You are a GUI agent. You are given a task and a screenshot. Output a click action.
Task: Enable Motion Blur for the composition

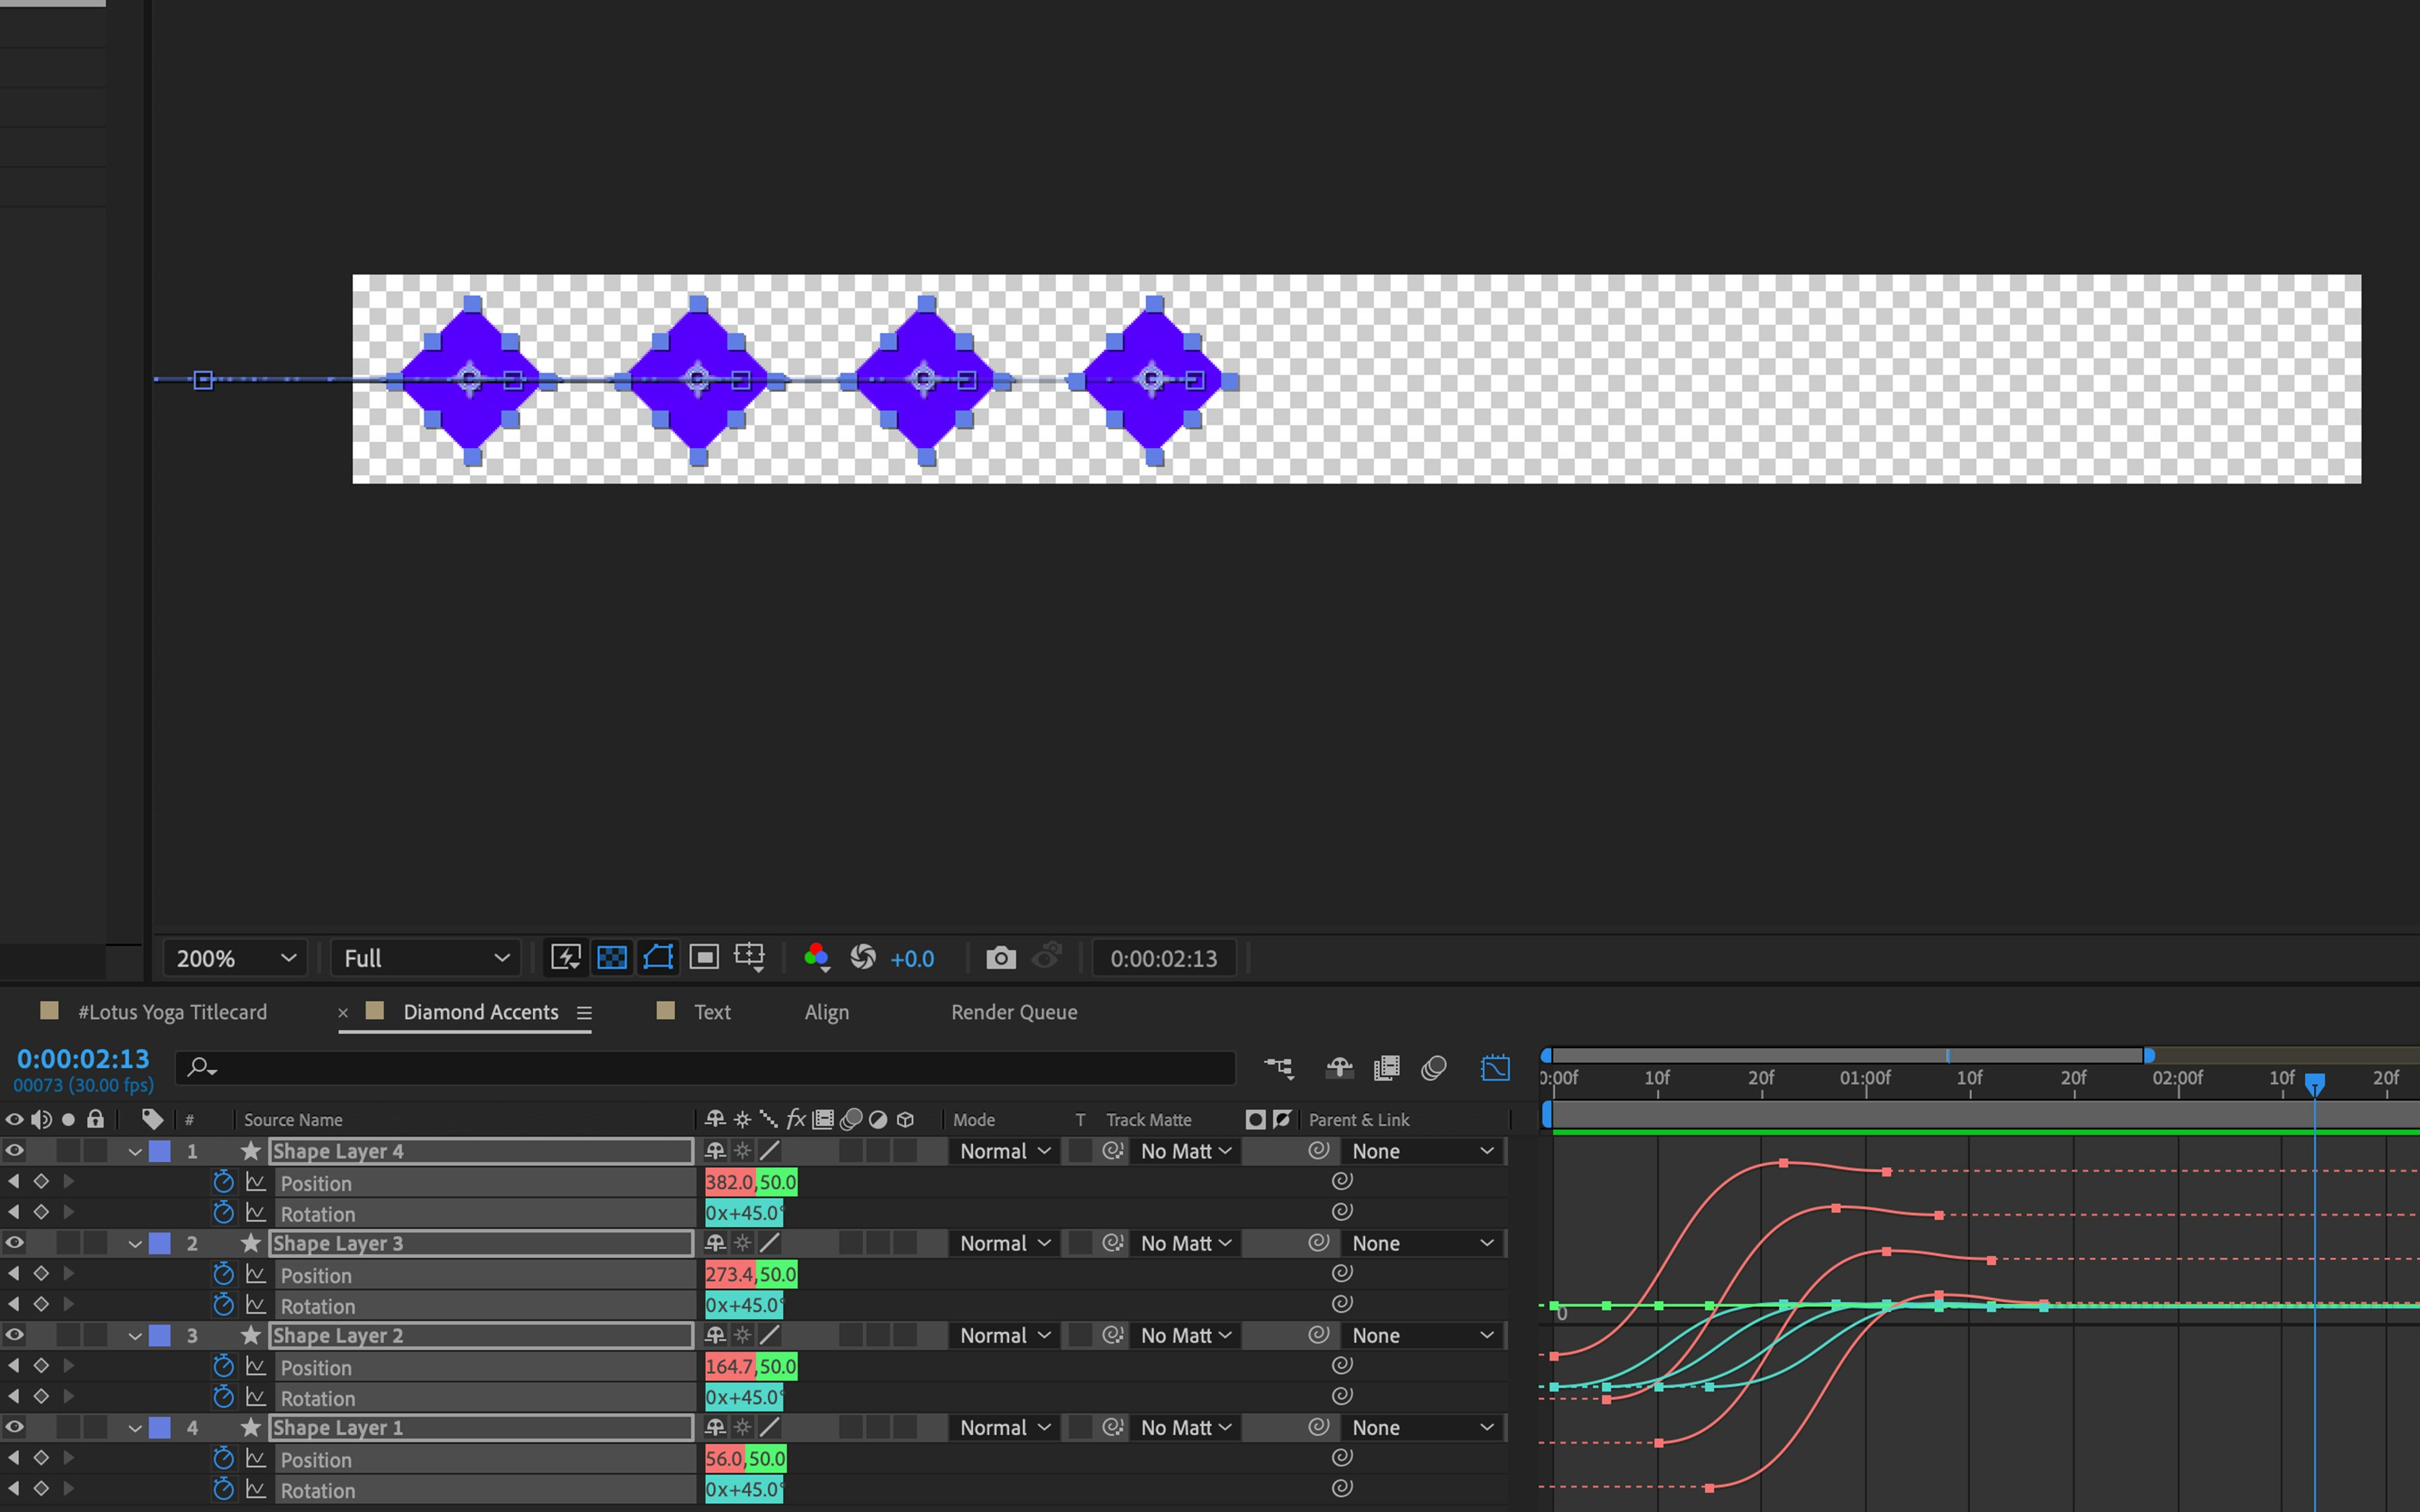[x=1433, y=1068]
